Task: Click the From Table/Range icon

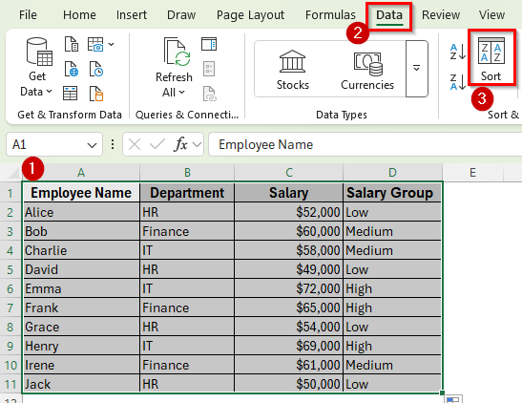Action: pos(71,94)
